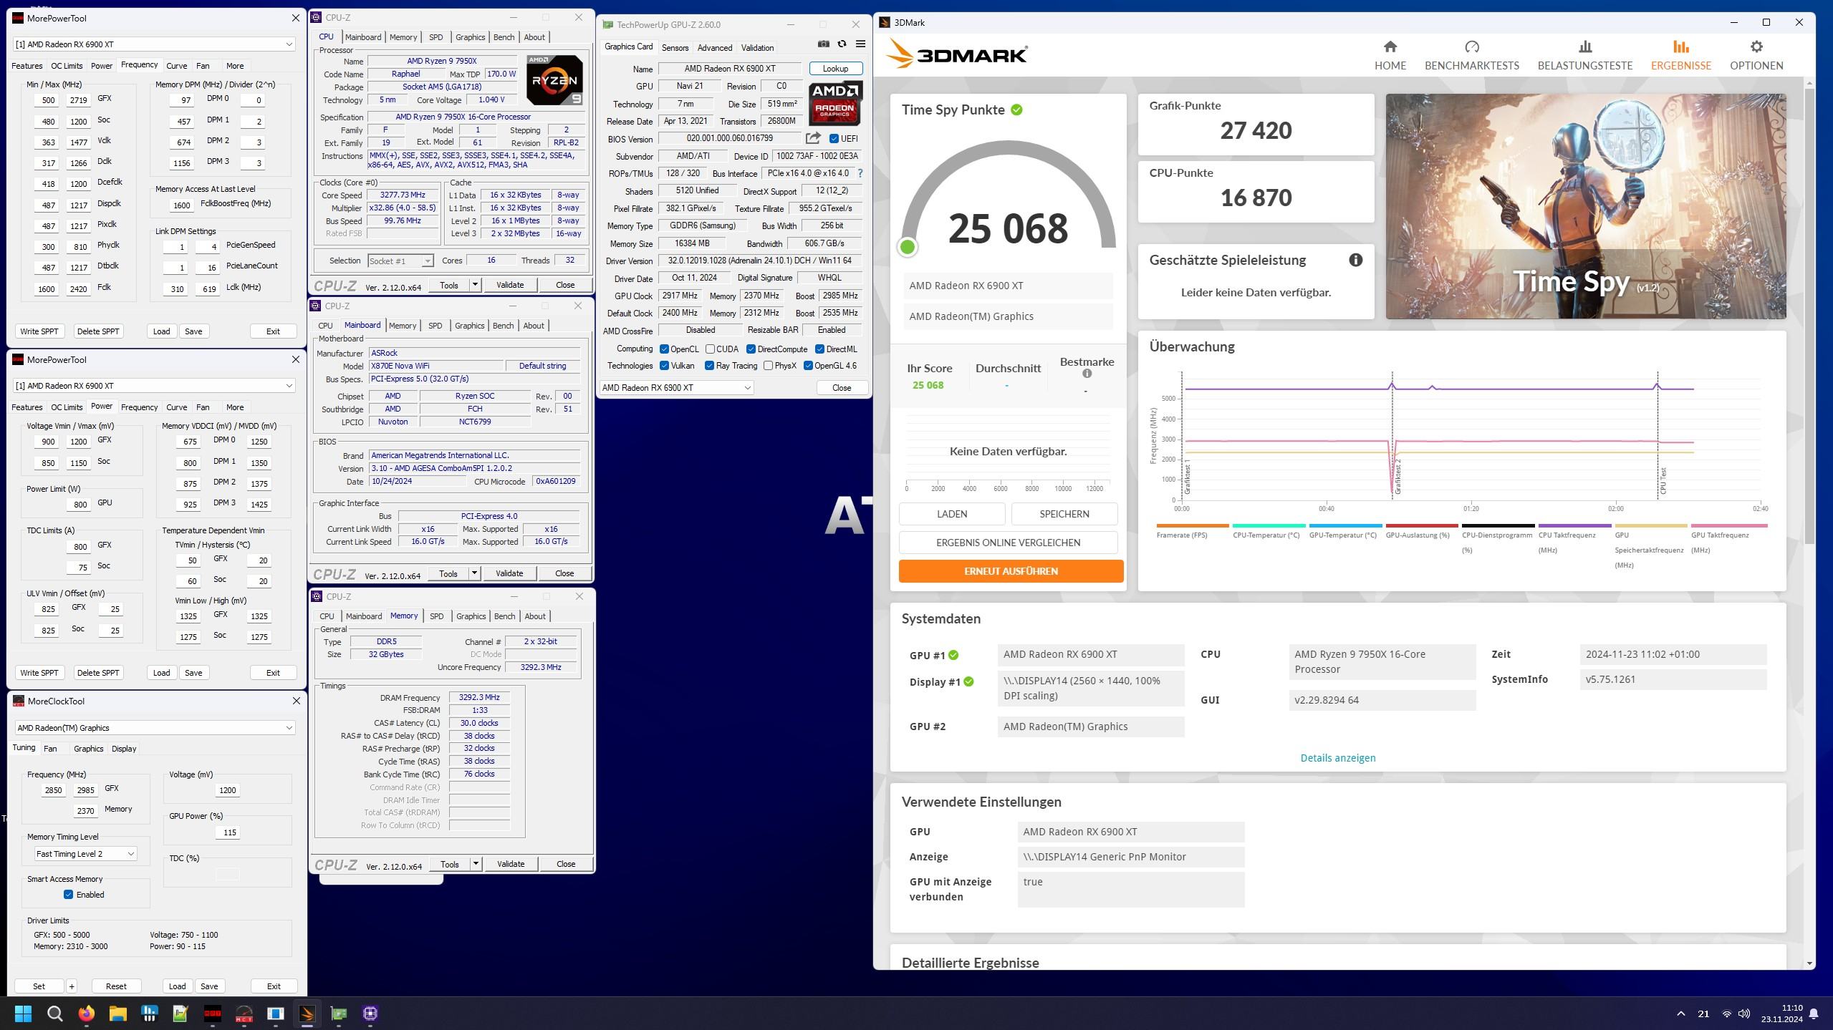The width and height of the screenshot is (1833, 1030).
Task: Open the notification bell in system tray
Action: [x=1814, y=1014]
